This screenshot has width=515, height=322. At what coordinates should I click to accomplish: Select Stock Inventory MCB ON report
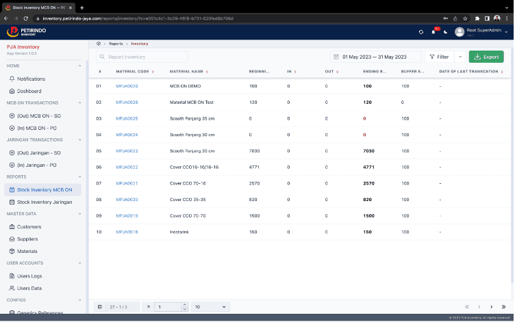click(x=42, y=190)
